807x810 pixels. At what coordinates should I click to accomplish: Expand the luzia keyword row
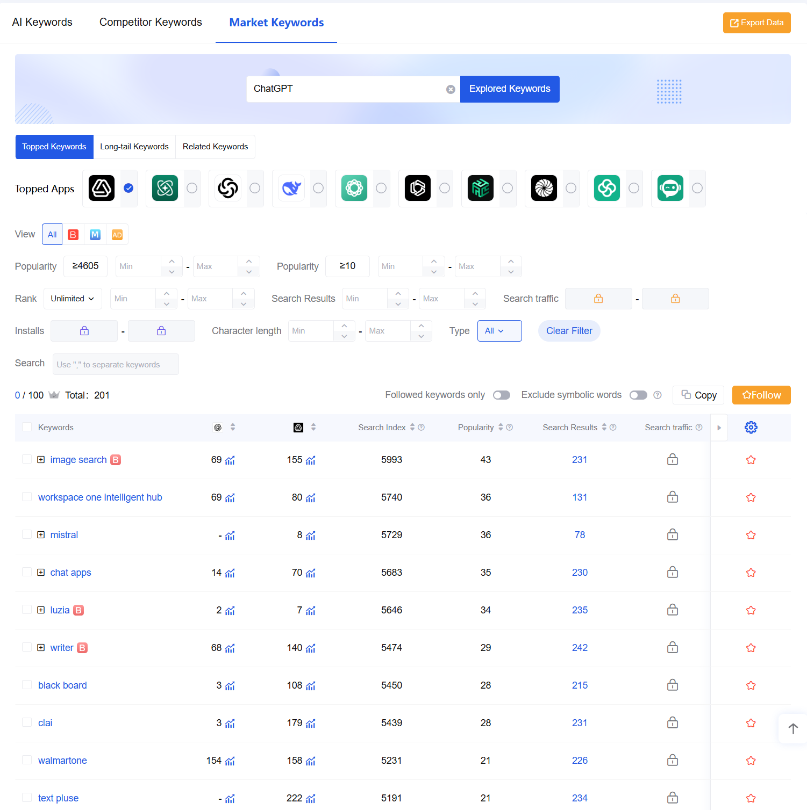click(41, 610)
